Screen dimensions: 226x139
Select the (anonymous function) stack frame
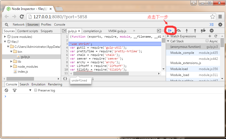193,47
